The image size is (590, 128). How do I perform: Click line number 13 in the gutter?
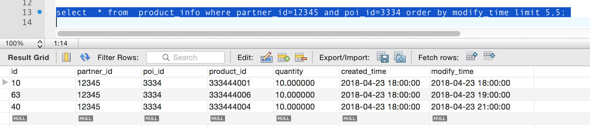tap(27, 13)
